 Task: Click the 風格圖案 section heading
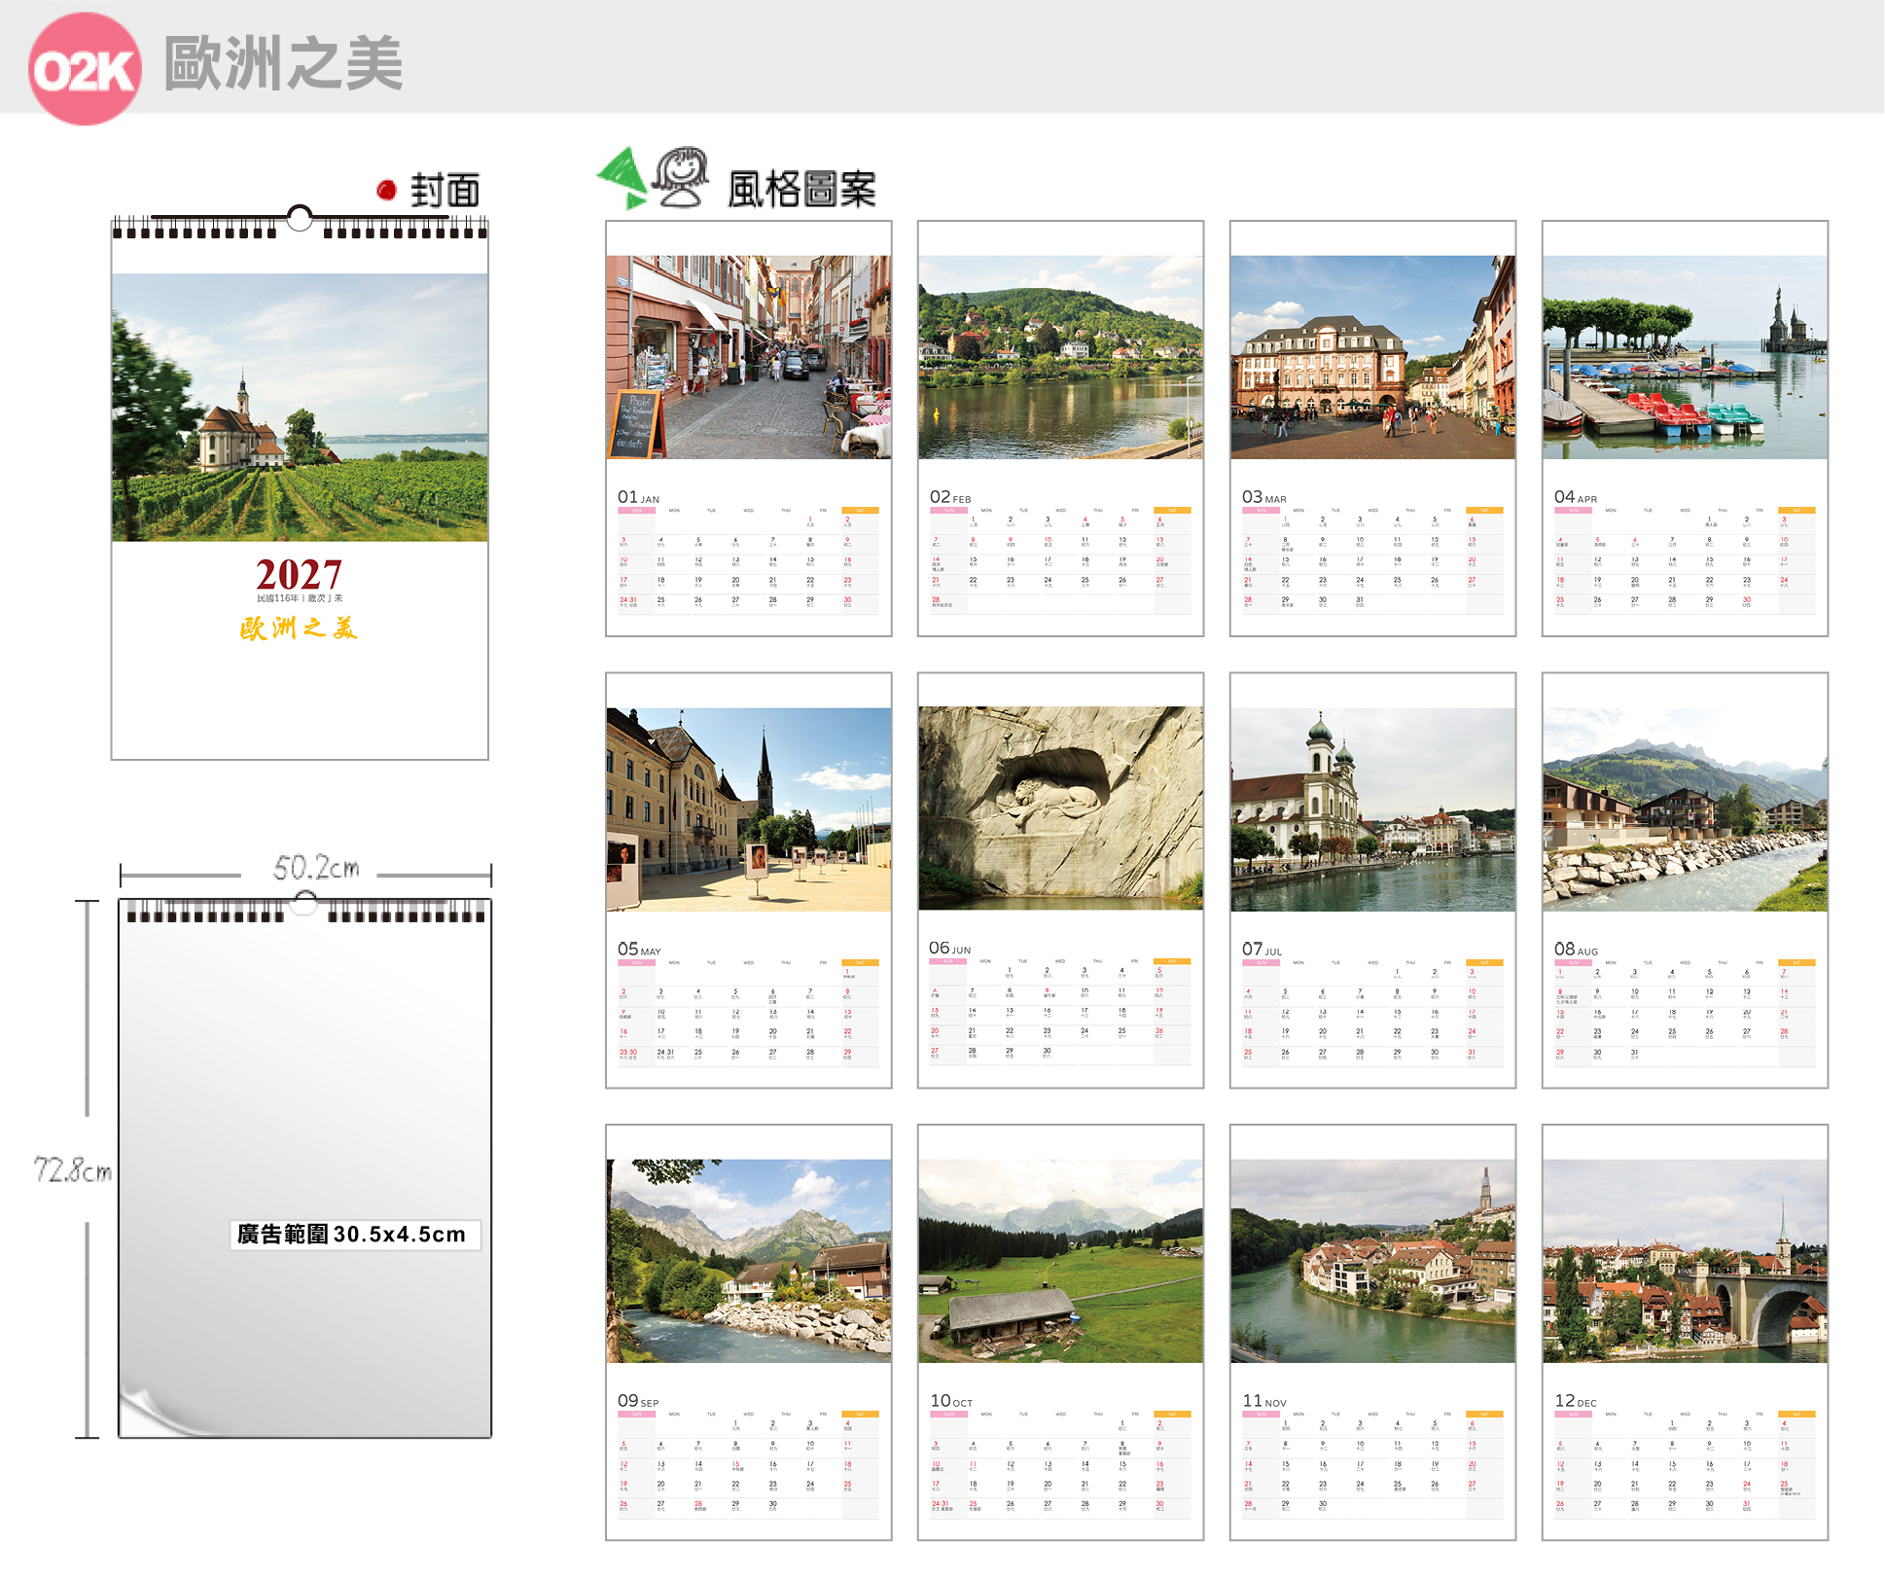point(802,189)
